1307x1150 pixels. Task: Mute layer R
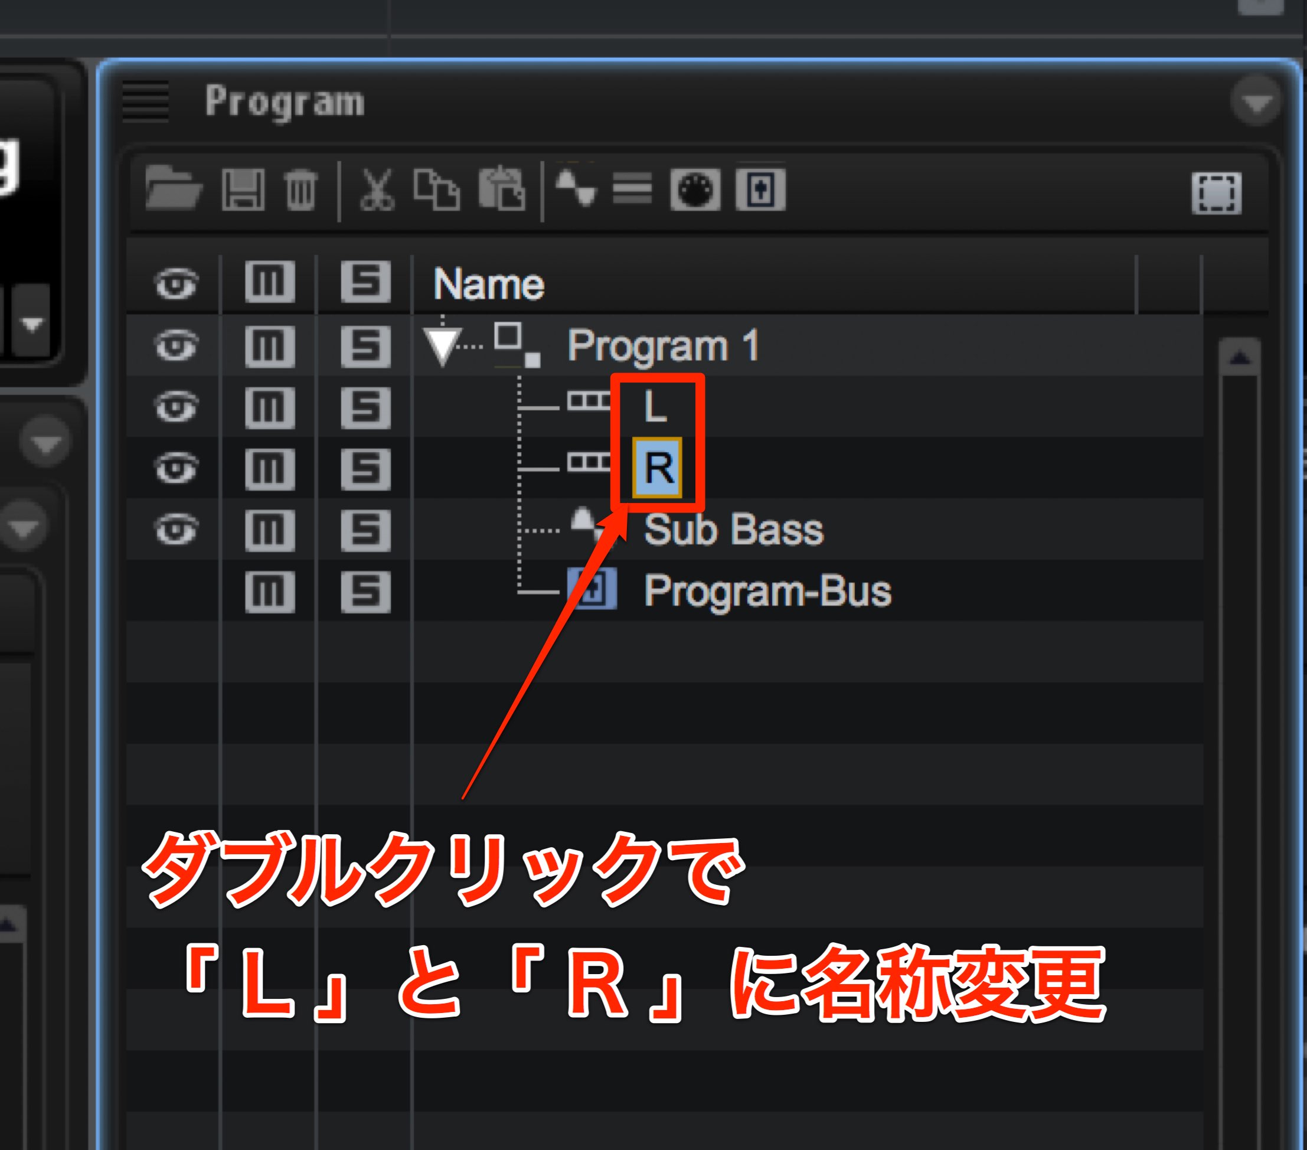tap(269, 469)
